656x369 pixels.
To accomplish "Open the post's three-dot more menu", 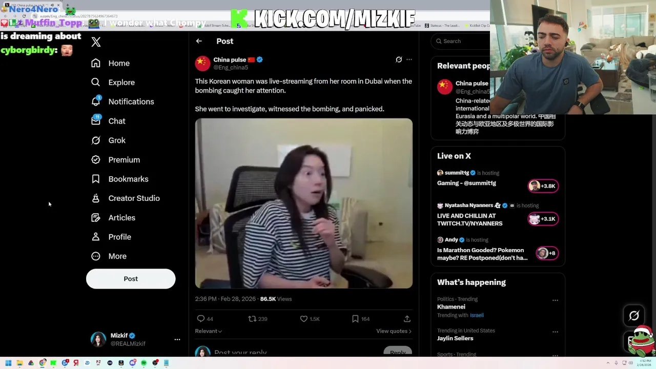I will (x=409, y=59).
